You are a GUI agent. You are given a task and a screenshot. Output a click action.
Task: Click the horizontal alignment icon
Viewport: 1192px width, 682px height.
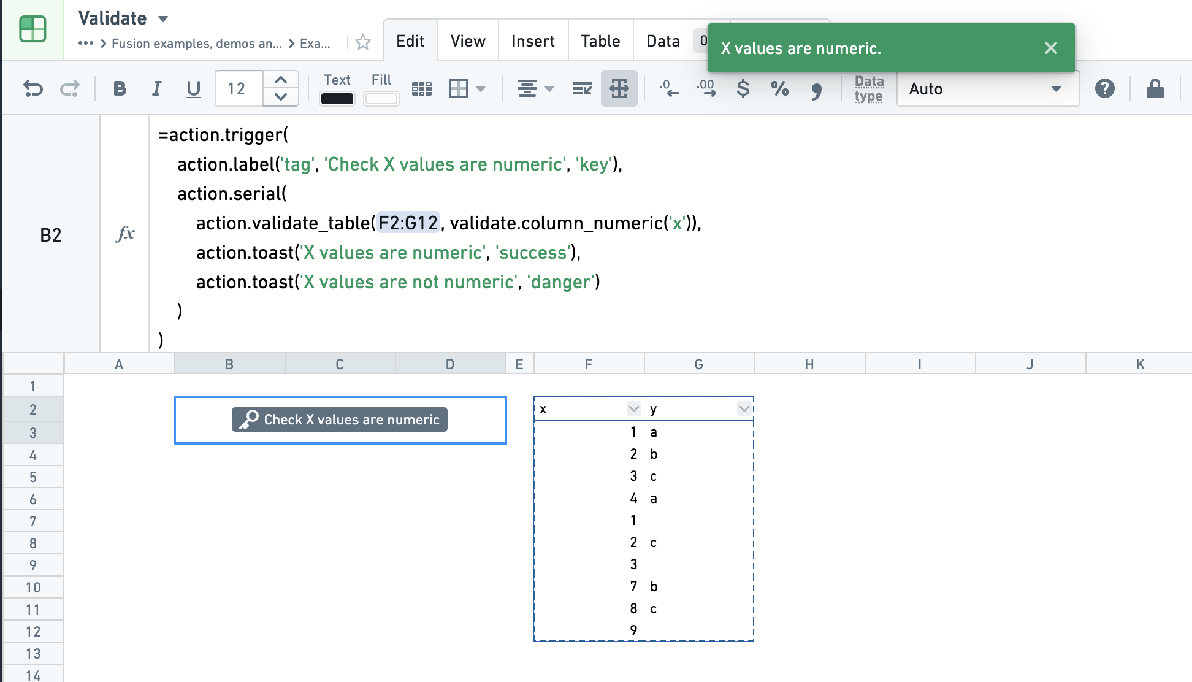click(x=527, y=89)
